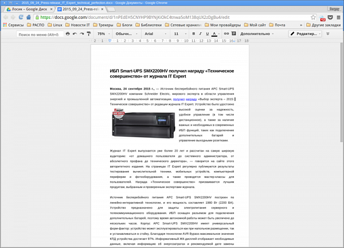The height and width of the screenshot is (248, 344).
Task: Click the Pocket extension icon
Action: point(330,17)
